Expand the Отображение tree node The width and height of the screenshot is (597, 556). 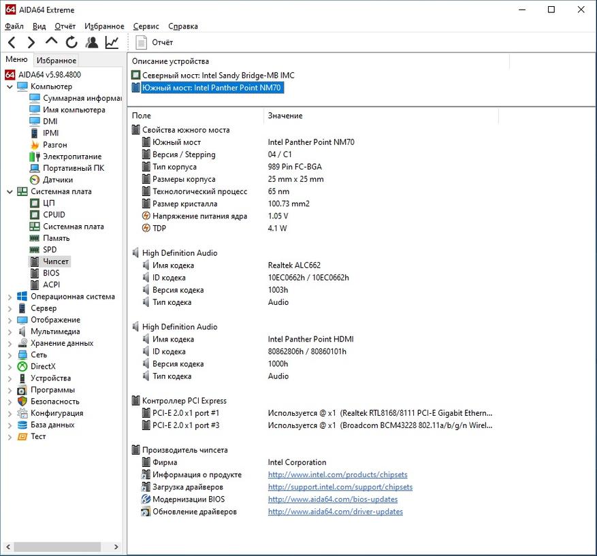pyautogui.click(x=10, y=320)
